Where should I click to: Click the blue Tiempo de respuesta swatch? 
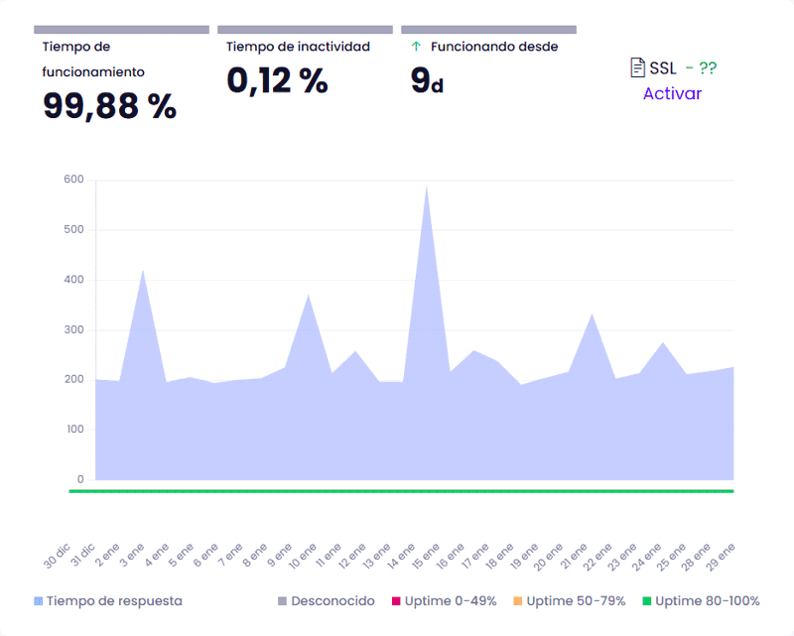pos(39,601)
